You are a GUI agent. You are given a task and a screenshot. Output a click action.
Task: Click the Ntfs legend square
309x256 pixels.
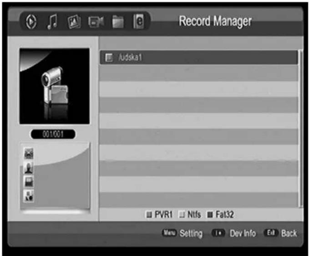[x=182, y=215]
